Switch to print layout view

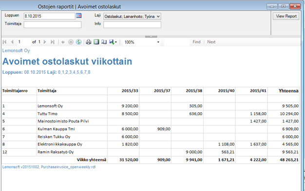(96, 42)
